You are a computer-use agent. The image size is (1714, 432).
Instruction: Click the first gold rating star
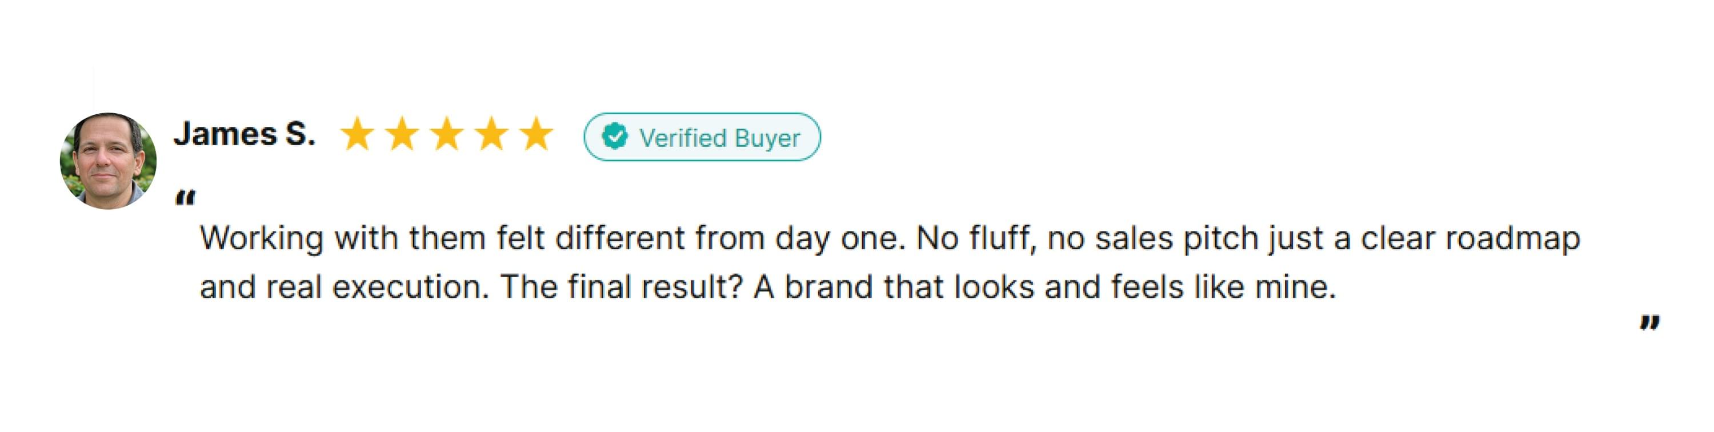357,134
